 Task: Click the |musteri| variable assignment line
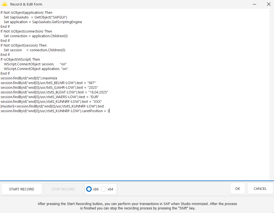click(x=52, y=106)
